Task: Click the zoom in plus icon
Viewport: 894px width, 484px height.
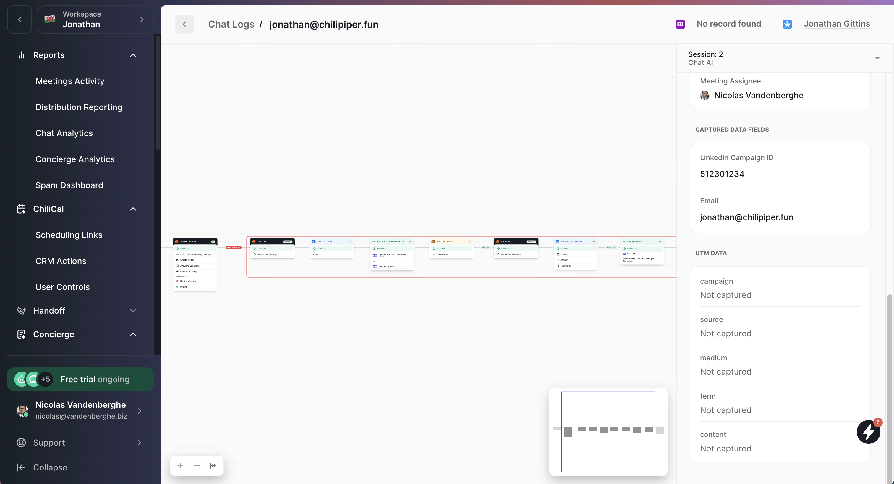Action: coord(180,466)
